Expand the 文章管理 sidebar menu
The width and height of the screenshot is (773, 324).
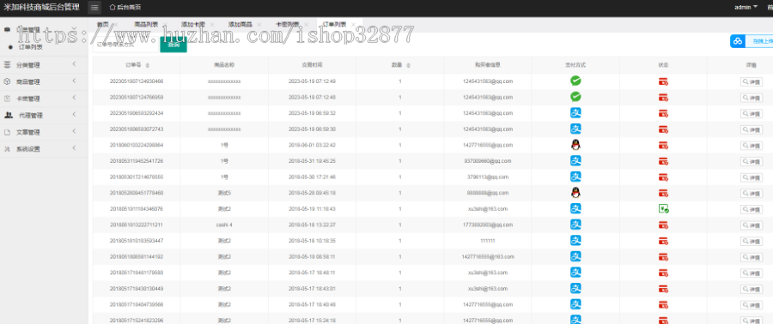(44, 132)
